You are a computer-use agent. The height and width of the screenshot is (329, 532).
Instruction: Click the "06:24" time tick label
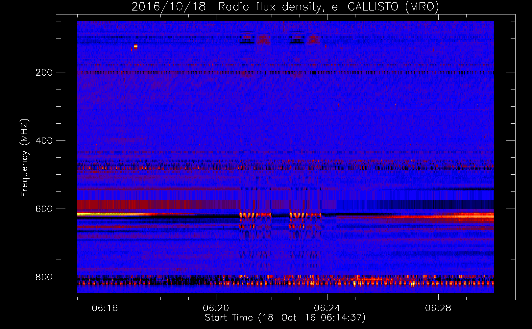click(327, 308)
